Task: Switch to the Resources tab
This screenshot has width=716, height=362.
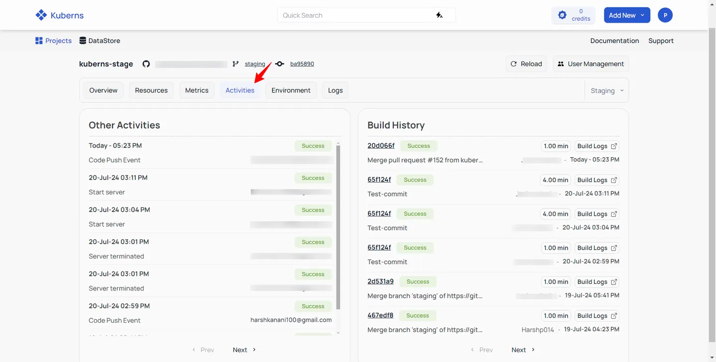Action: 151,90
